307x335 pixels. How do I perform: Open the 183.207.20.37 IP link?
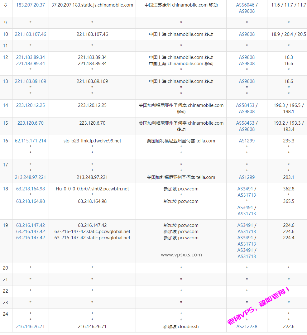click(31, 5)
